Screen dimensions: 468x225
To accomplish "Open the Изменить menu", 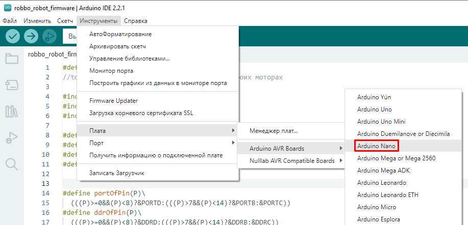I will click(x=37, y=21).
